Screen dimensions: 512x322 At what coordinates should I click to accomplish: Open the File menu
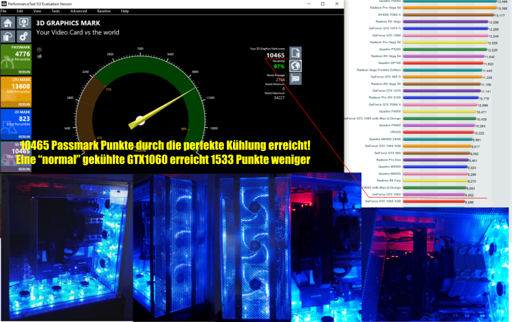pyautogui.click(x=3, y=11)
